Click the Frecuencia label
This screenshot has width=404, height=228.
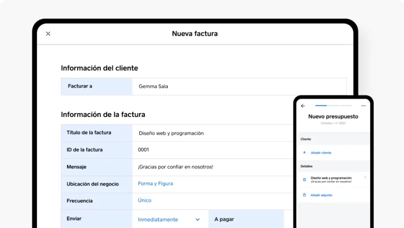coord(80,201)
